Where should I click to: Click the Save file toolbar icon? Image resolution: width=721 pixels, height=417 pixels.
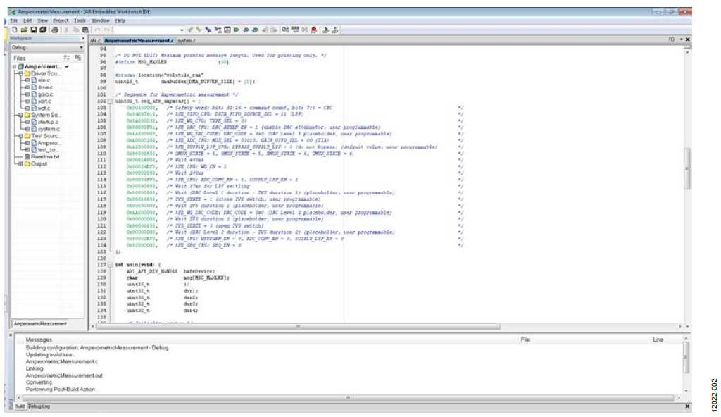point(33,30)
